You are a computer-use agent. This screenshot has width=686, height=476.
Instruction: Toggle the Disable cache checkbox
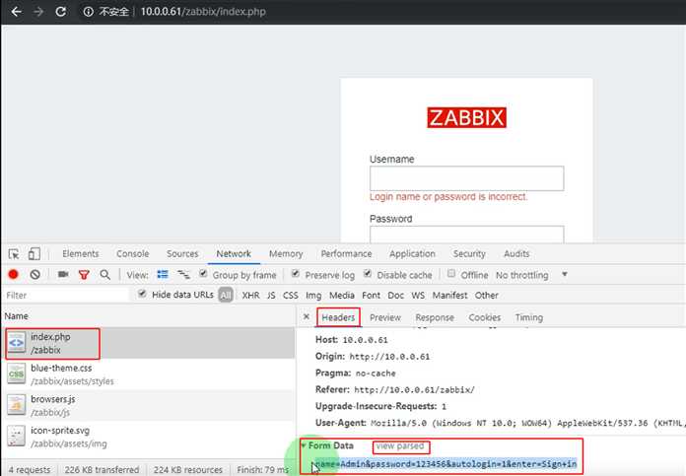(368, 273)
